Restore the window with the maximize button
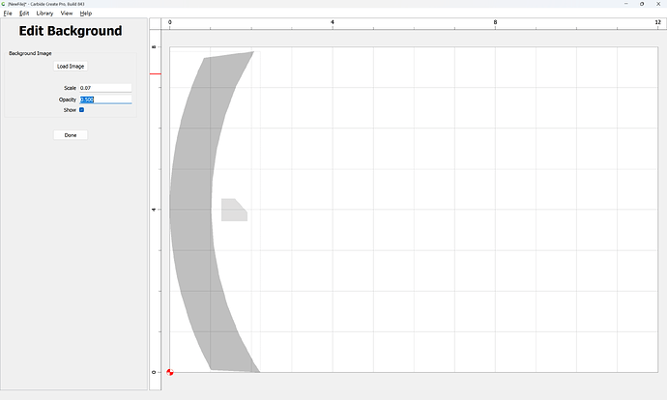667x400 pixels. pyautogui.click(x=642, y=4)
